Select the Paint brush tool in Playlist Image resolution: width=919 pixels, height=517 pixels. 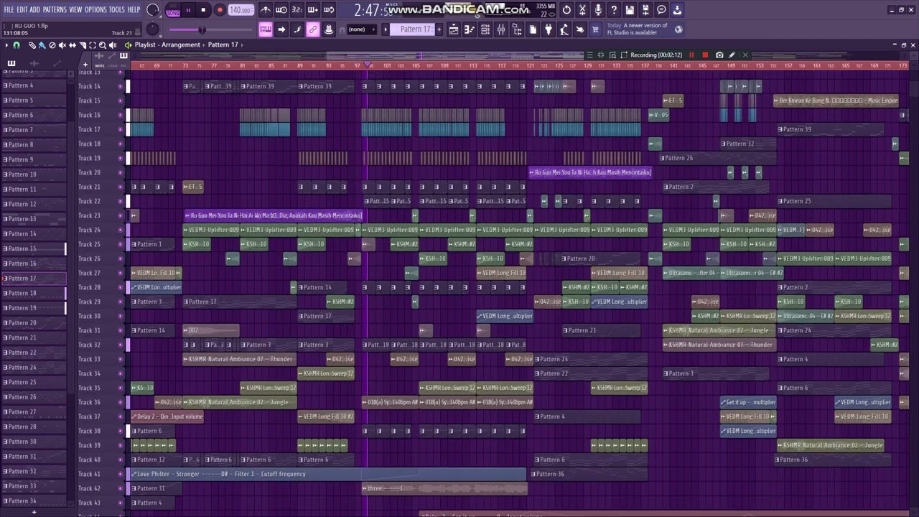click(42, 45)
